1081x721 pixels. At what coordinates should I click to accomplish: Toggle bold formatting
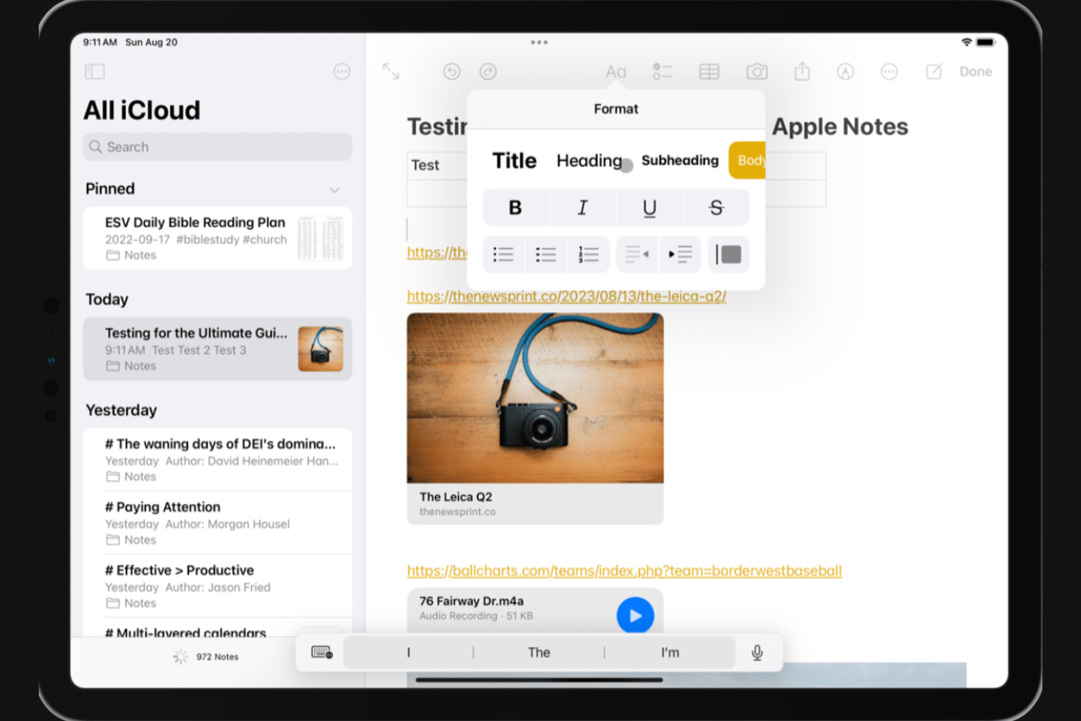tap(516, 207)
